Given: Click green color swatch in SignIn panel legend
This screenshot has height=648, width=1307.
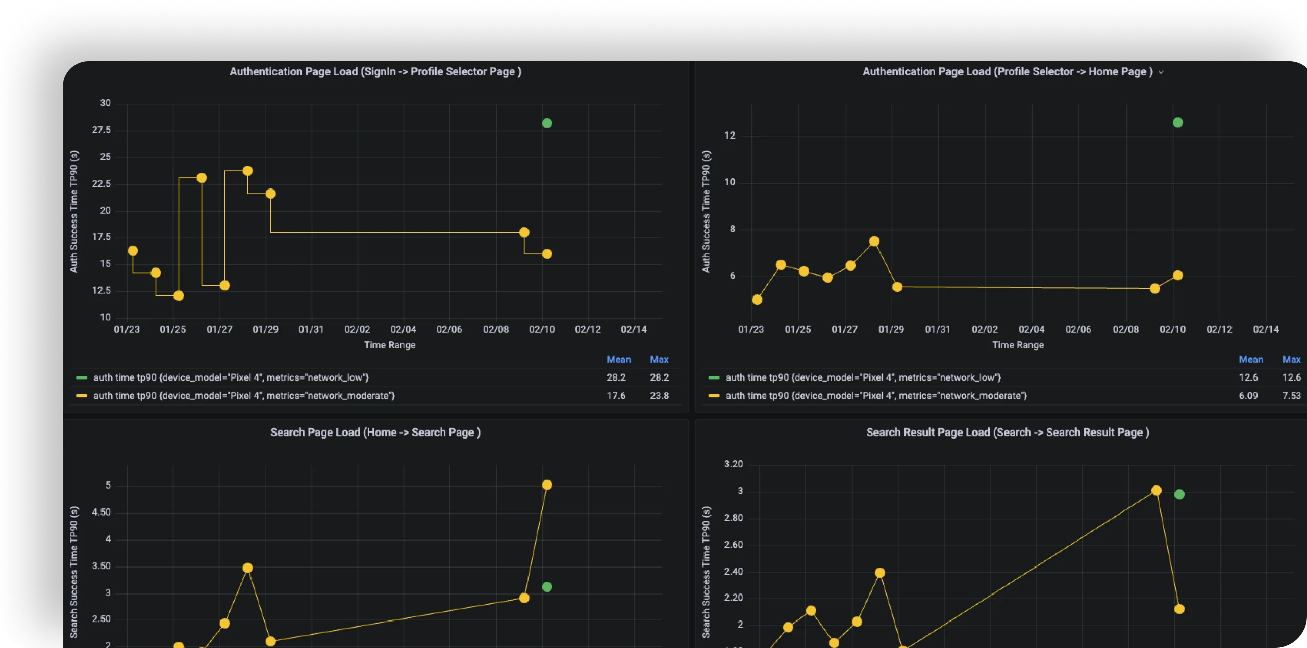Looking at the screenshot, I should [x=82, y=377].
